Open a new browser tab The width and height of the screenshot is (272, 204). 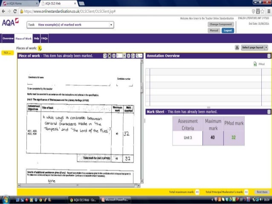[81, 3]
